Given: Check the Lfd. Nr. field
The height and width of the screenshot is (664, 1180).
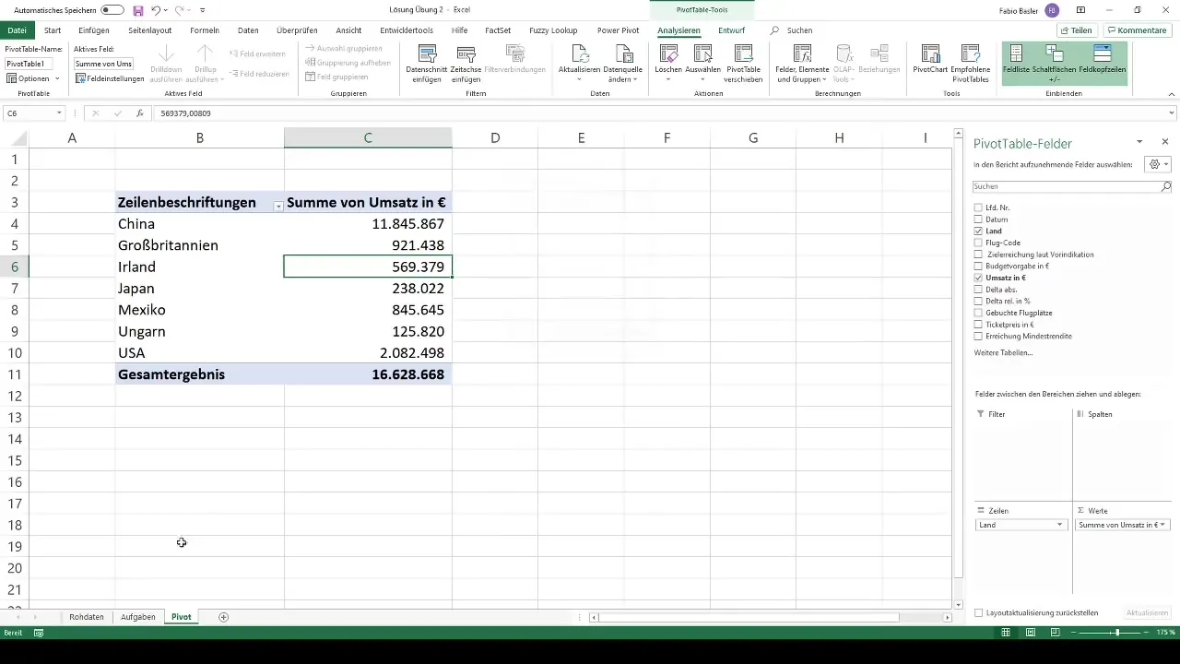Looking at the screenshot, I should tap(978, 207).
